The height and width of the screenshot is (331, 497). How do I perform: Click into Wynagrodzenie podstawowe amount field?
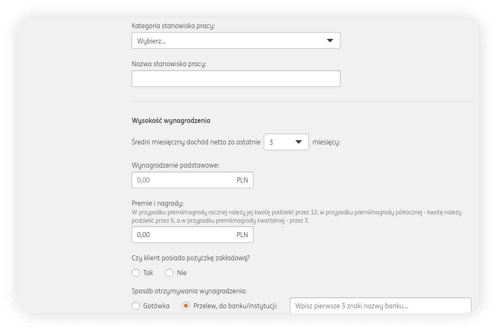182,180
